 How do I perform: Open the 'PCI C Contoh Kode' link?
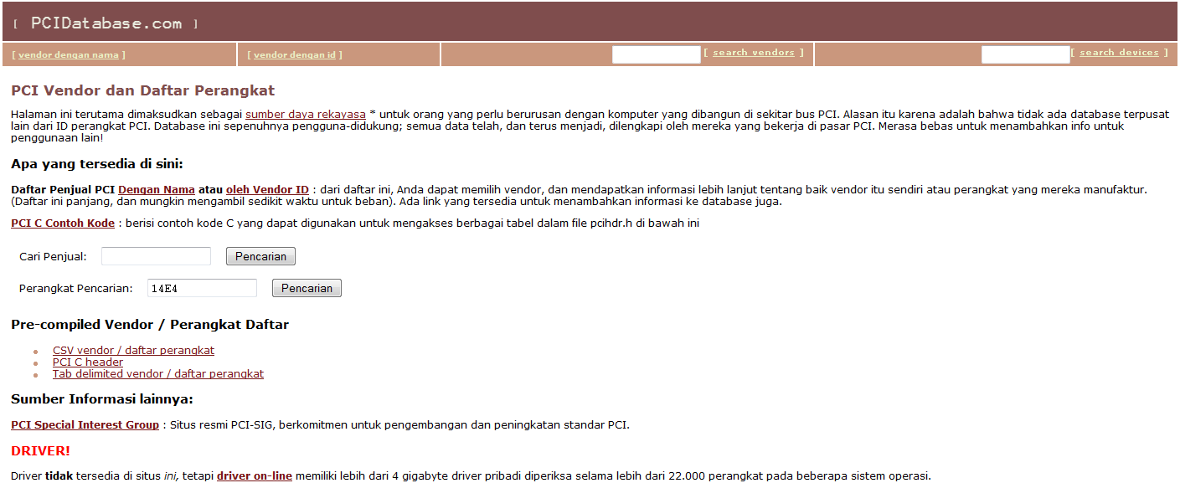tap(63, 224)
